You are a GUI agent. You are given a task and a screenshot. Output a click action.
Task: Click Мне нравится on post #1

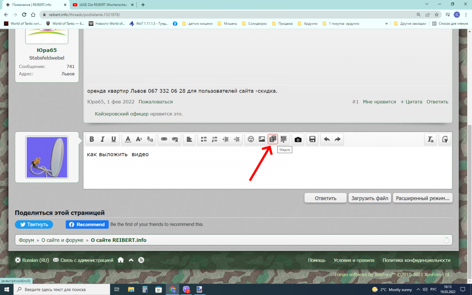click(379, 101)
